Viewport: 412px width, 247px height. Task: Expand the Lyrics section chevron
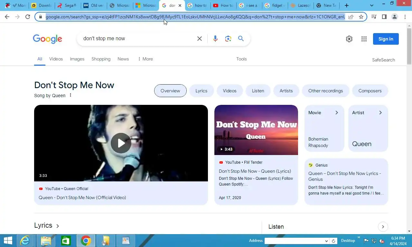(x=58, y=226)
